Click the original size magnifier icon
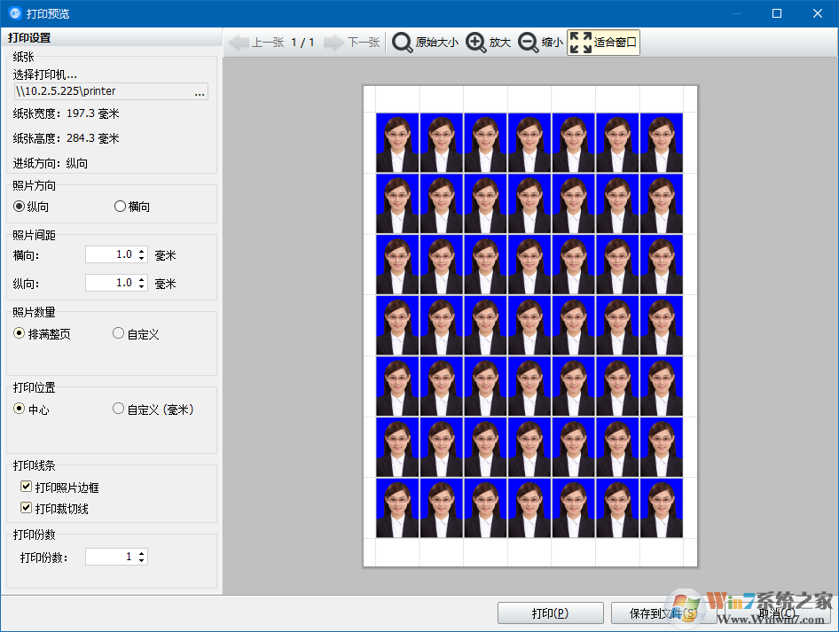839x632 pixels. tap(402, 43)
